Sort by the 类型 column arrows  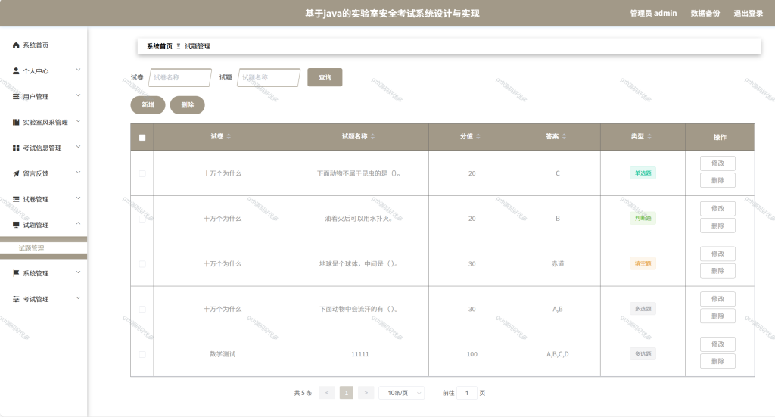(x=649, y=137)
